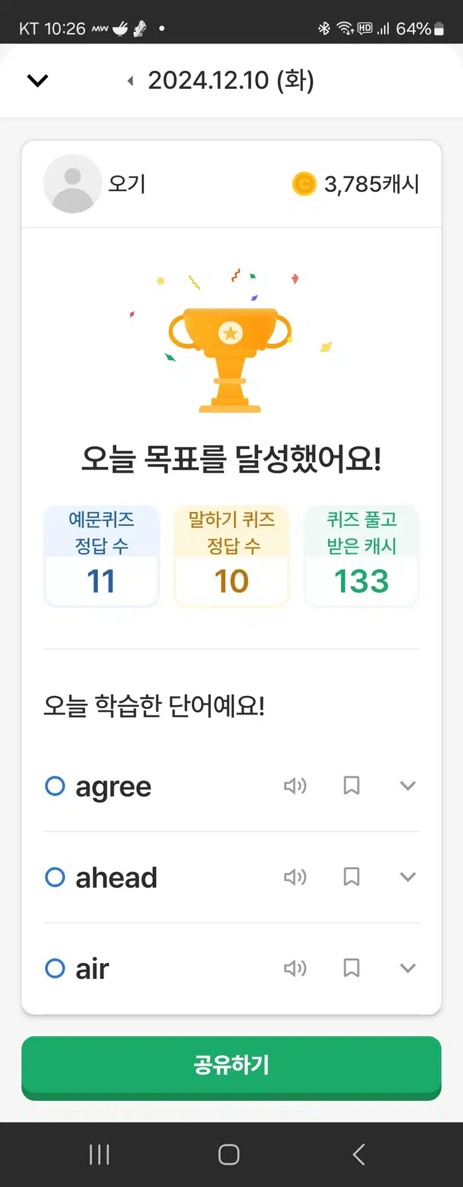Image resolution: width=463 pixels, height=1187 pixels.
Task: Bookmark the word ahead
Action: (351, 877)
